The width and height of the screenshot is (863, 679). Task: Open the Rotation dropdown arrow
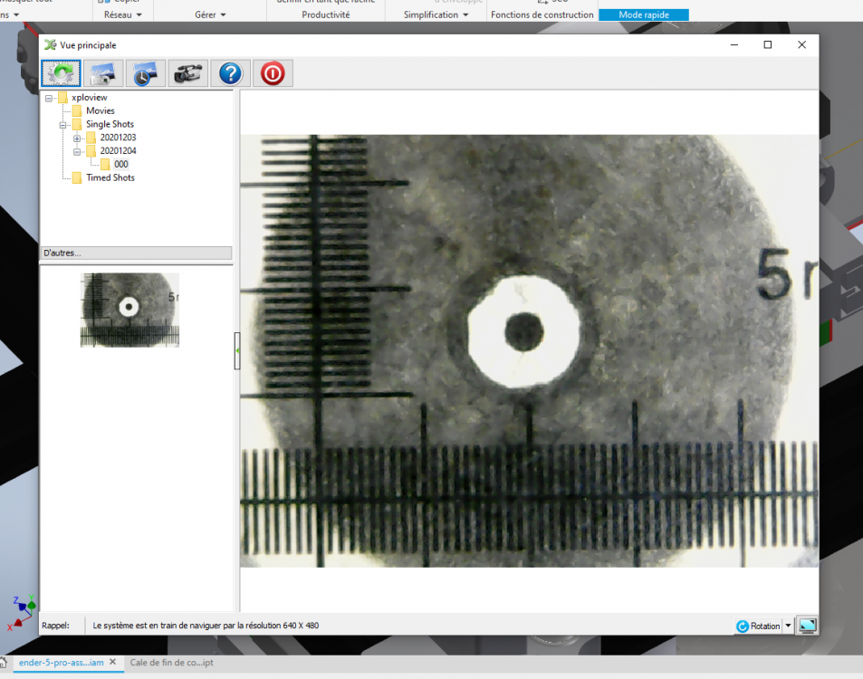[x=788, y=626]
